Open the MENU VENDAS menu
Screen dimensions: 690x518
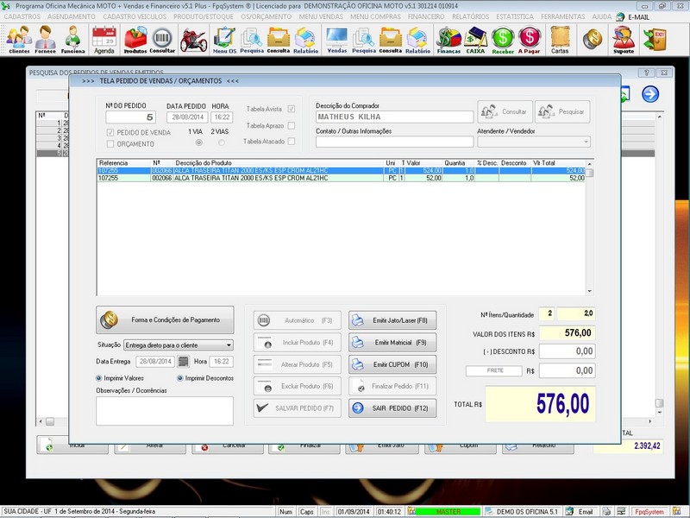(x=321, y=16)
